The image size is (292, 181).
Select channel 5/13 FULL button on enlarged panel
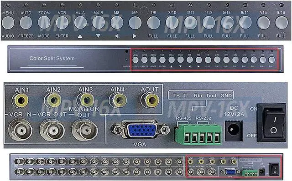(x=227, y=23)
